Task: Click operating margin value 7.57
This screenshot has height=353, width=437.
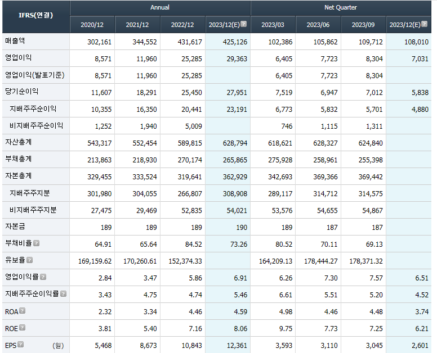Action: coord(376,278)
